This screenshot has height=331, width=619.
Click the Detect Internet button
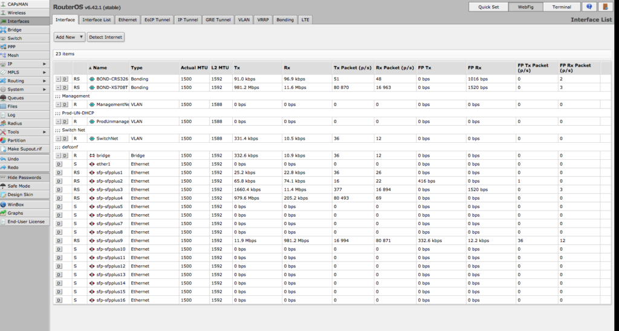tap(105, 37)
